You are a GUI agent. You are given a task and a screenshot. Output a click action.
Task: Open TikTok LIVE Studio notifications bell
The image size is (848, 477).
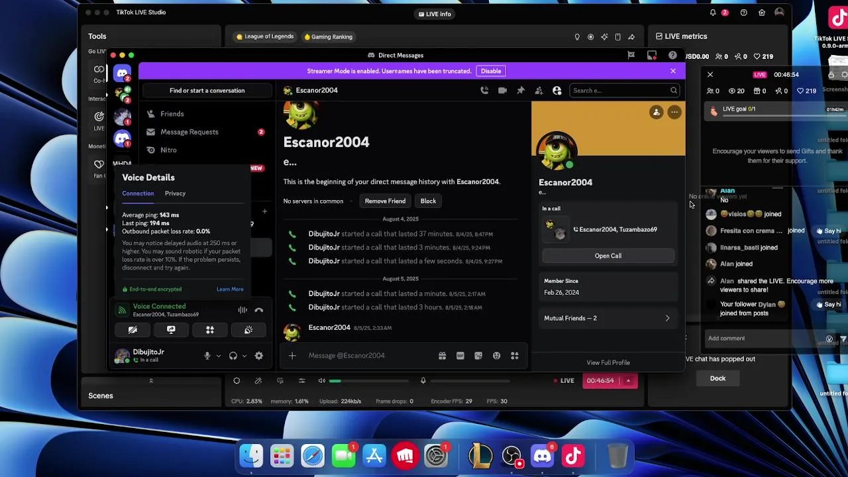coord(713,13)
